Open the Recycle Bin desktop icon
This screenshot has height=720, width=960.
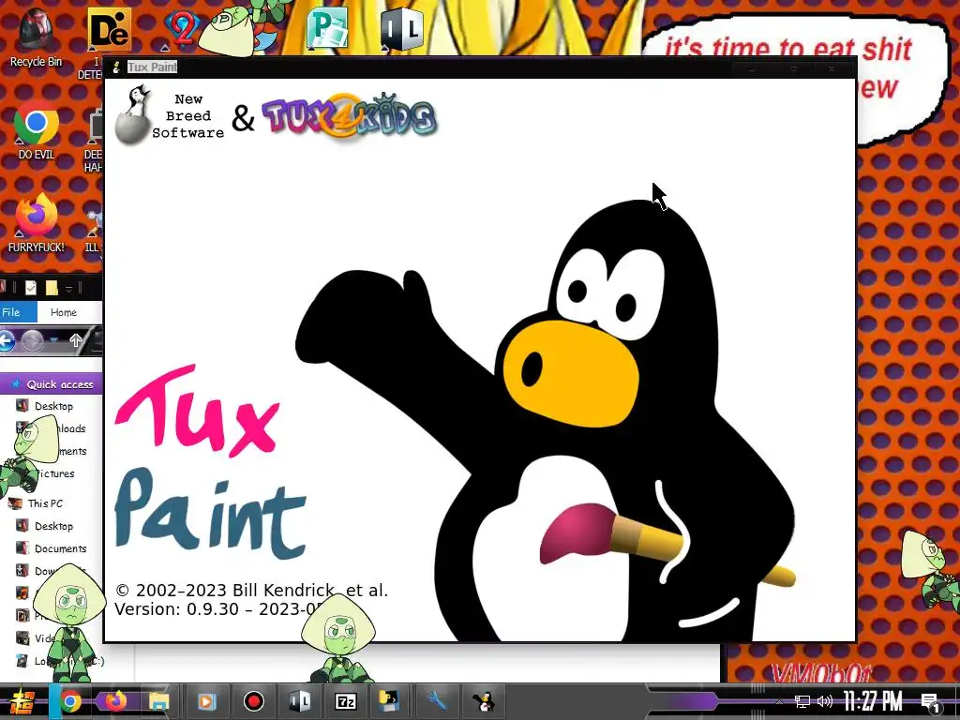[x=36, y=37]
